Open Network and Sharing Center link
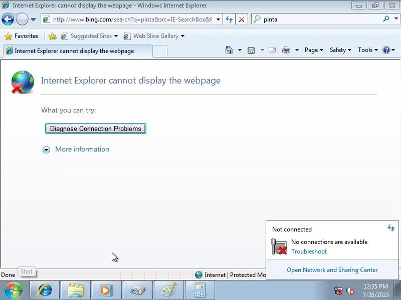 pos(332,270)
